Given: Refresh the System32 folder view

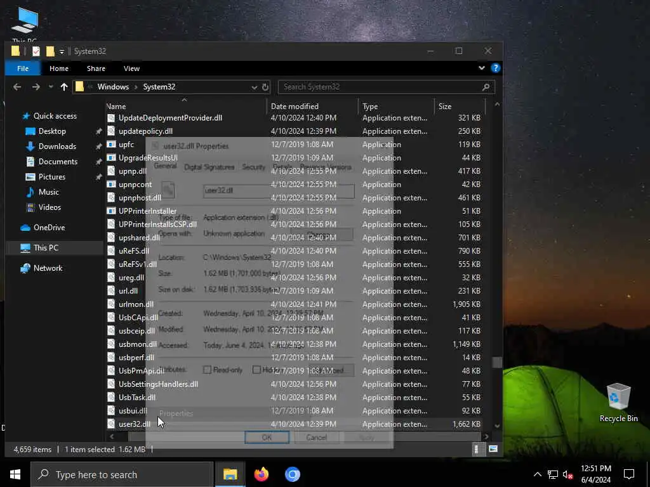Looking at the screenshot, I should 265,87.
